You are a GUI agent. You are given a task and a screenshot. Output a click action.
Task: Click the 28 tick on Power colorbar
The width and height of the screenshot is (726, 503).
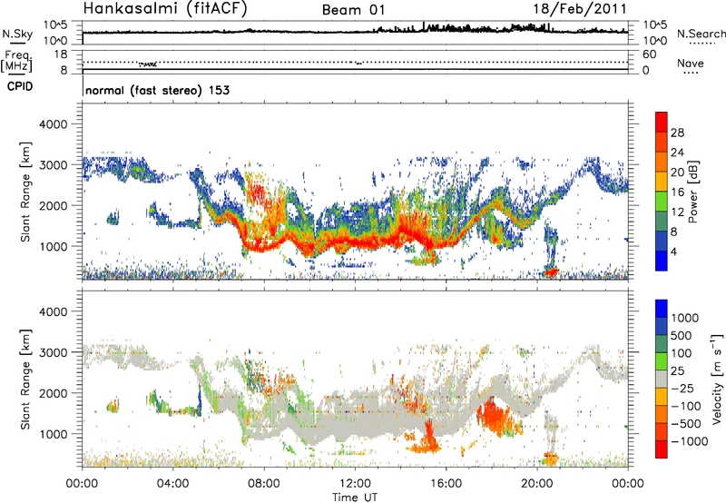[x=677, y=133]
